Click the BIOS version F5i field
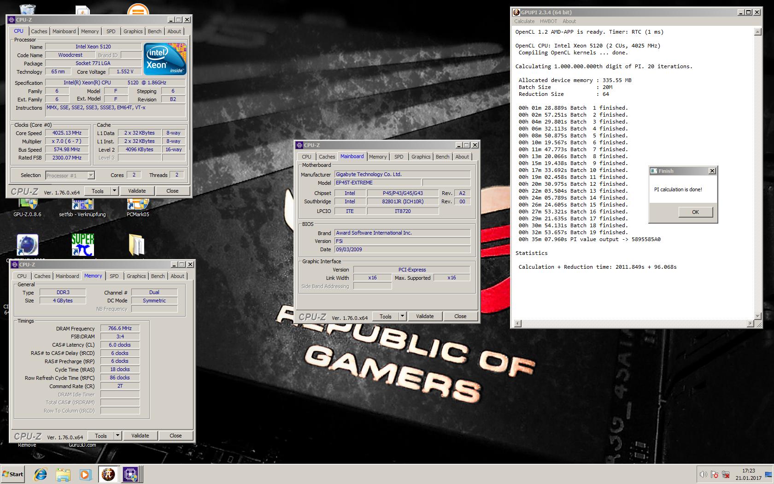This screenshot has width=774, height=484. pos(403,241)
